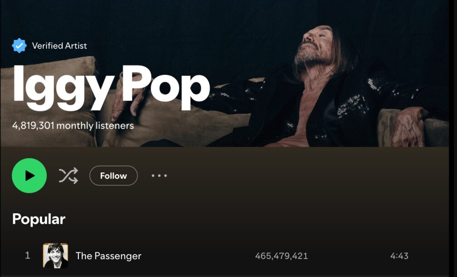457x277 pixels.
Task: Click the blue verified checkmark badge
Action: 19,45
